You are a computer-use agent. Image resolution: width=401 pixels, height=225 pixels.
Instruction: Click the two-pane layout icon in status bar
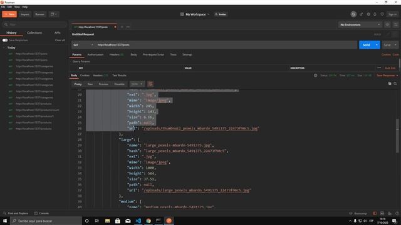pyautogui.click(x=382, y=213)
